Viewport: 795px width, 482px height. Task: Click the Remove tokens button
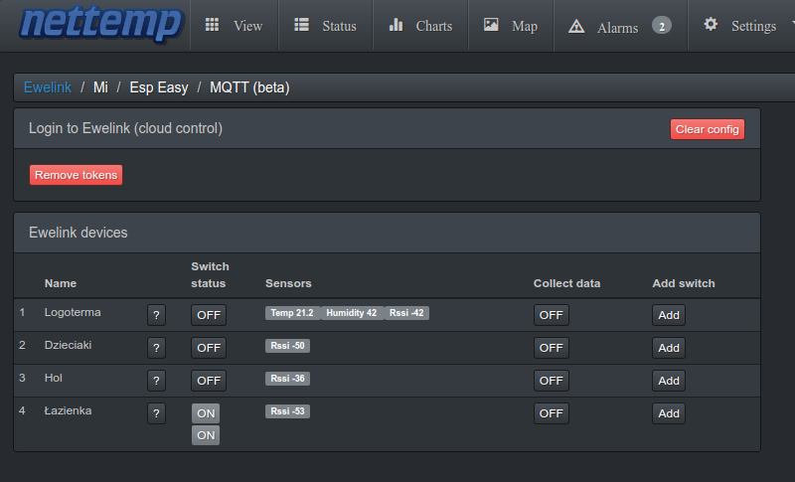pos(77,175)
